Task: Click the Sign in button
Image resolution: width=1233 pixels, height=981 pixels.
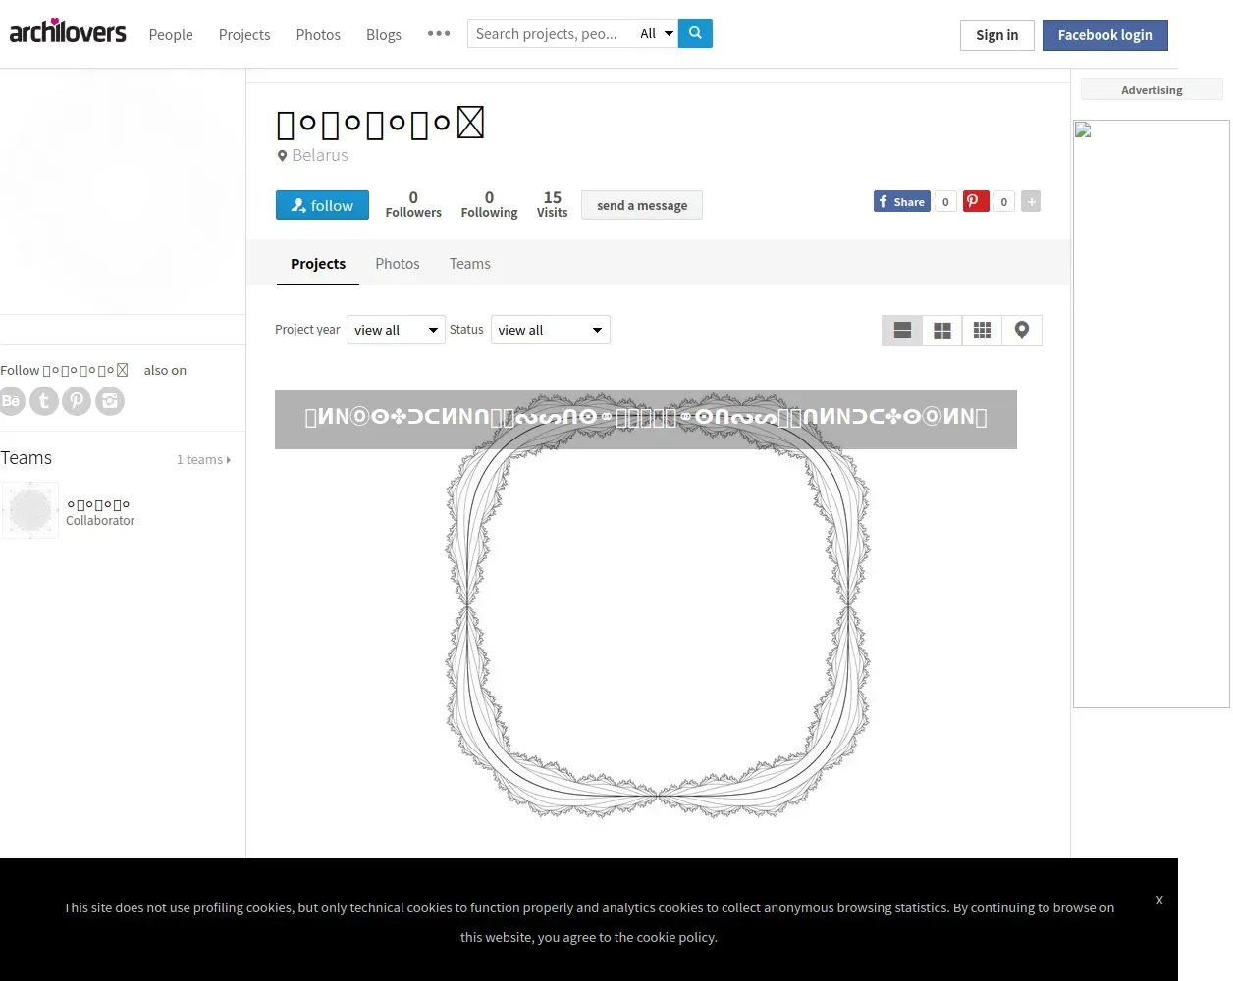Action: pyautogui.click(x=996, y=35)
